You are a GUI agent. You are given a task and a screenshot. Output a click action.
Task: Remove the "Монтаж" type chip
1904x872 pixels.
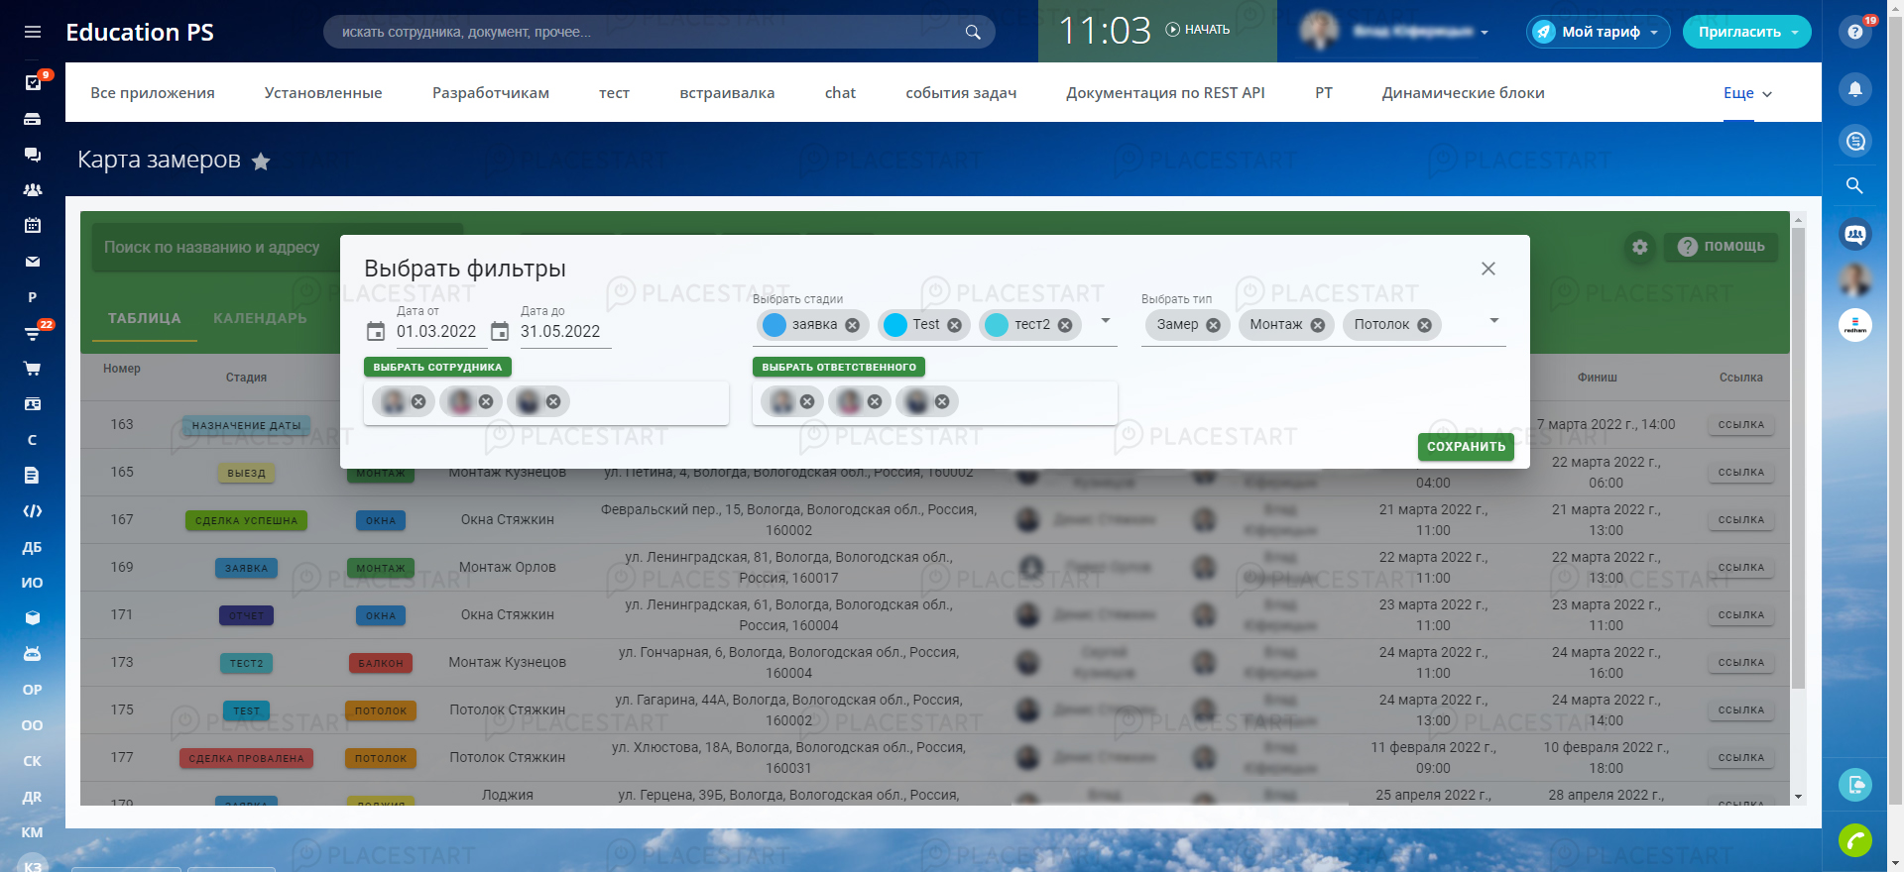(x=1317, y=325)
